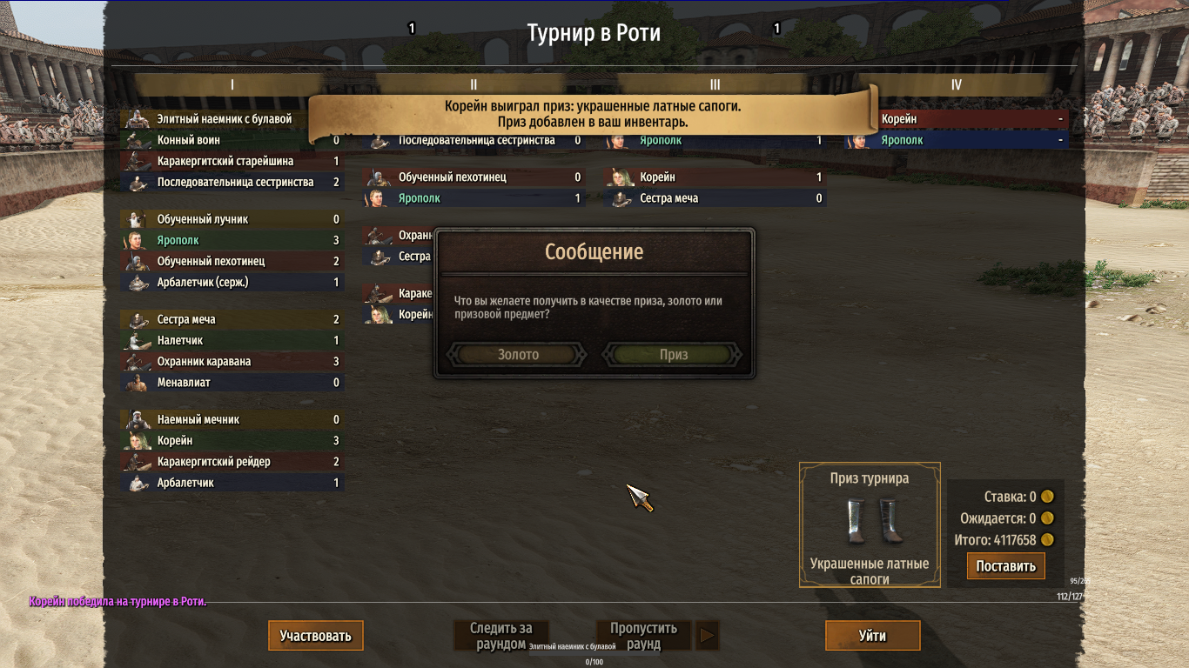Viewport: 1189px width, 668px height.
Task: Click Уйти to leave the tournament
Action: (873, 636)
